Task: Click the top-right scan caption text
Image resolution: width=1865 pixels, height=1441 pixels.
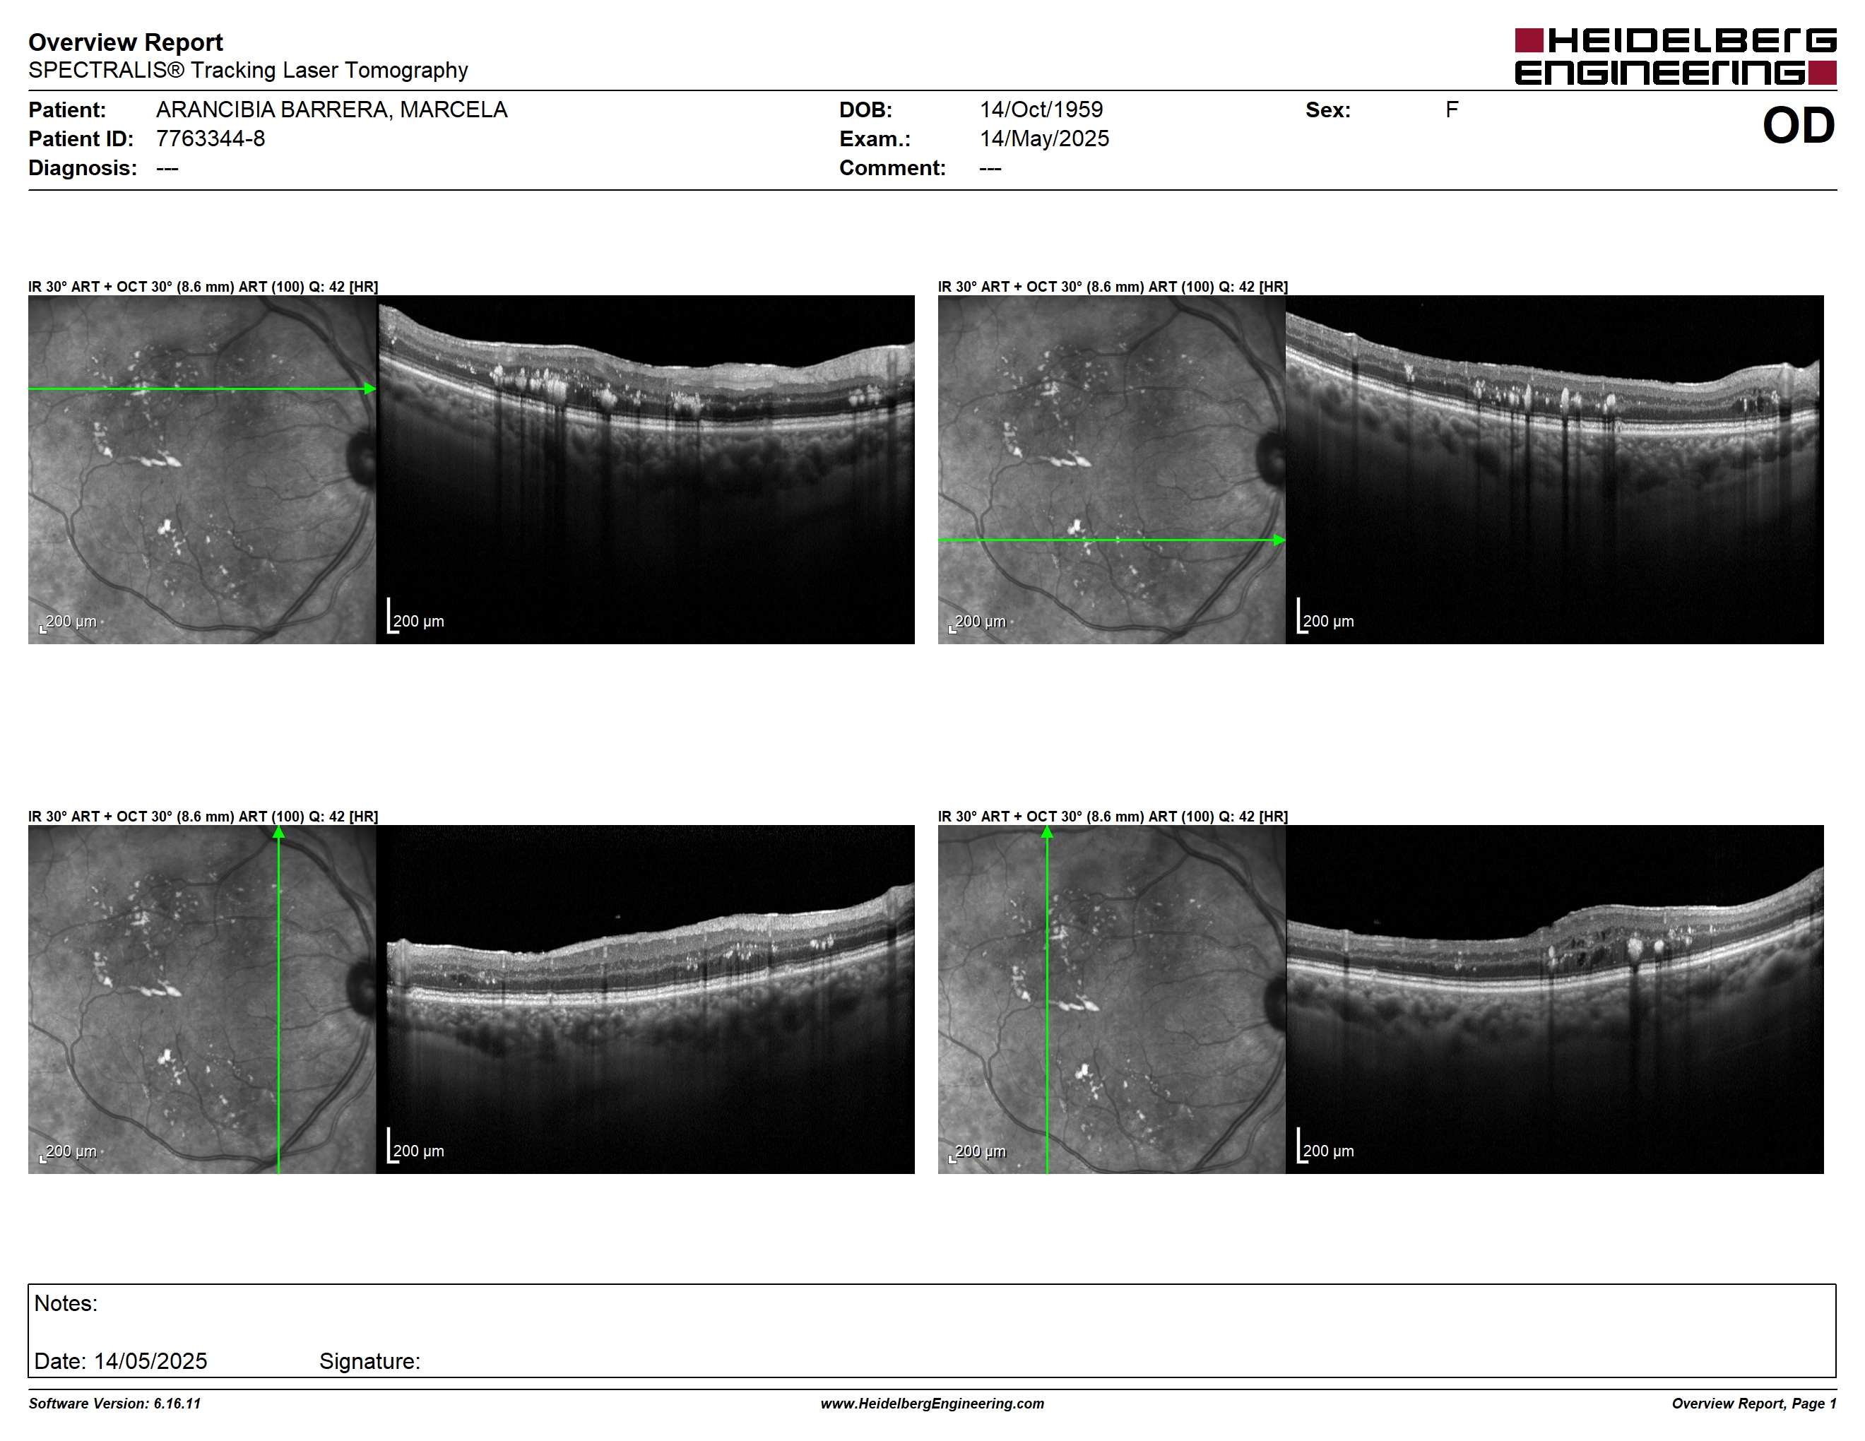Action: pyautogui.click(x=1113, y=287)
